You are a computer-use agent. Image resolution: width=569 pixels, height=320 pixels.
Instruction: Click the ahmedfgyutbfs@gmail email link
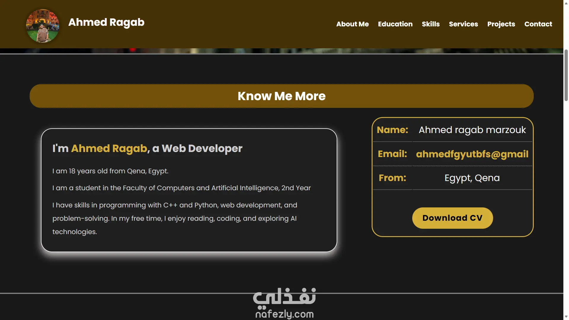click(472, 154)
